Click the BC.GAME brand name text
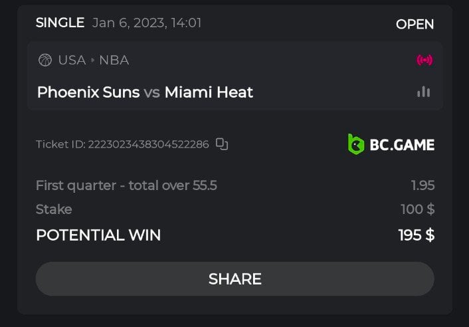This screenshot has width=469, height=327. tap(402, 144)
